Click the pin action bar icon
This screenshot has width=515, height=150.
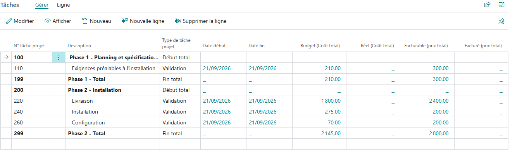click(501, 21)
